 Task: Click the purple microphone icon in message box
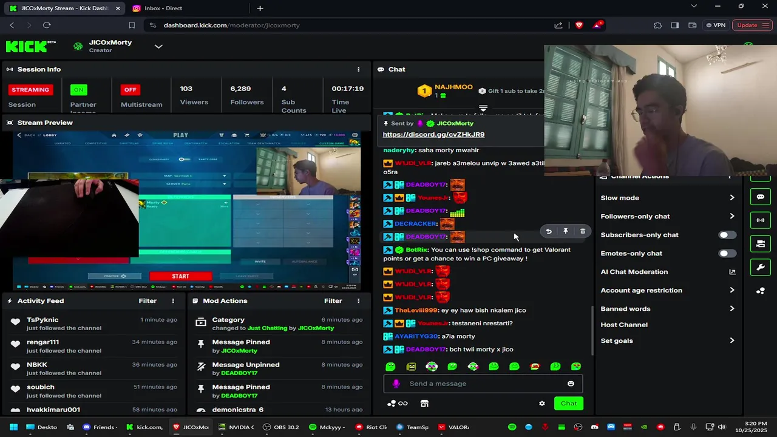(396, 384)
